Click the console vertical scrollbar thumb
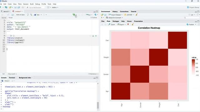The height and width of the screenshot is (112, 200). tap(98, 105)
